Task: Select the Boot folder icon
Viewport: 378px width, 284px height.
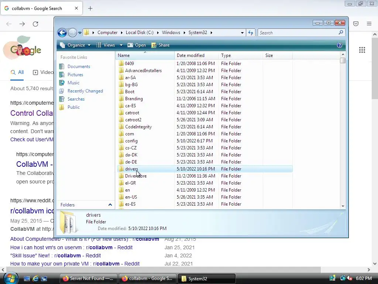Action: click(x=121, y=92)
